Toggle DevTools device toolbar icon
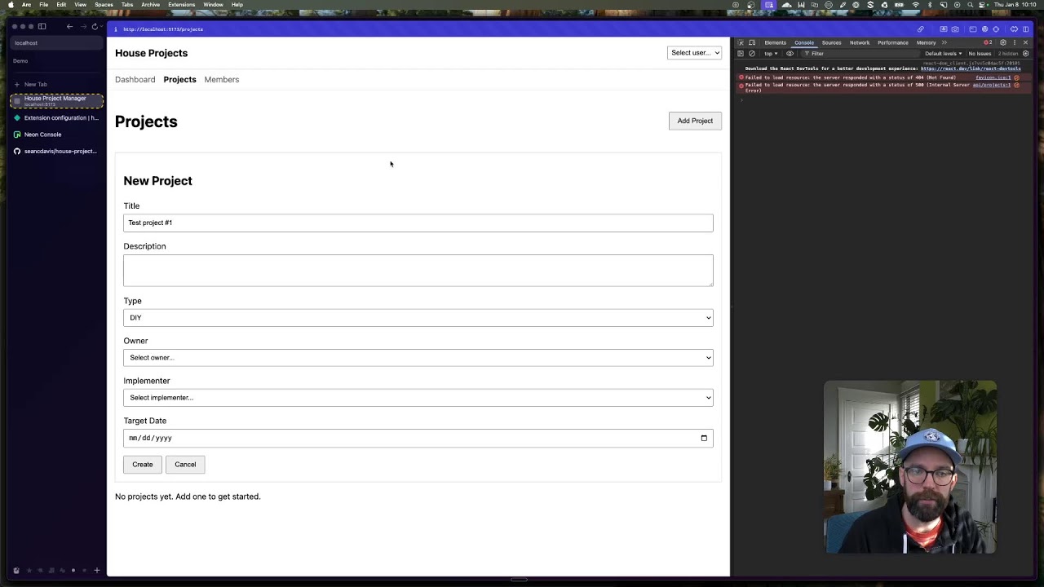The height and width of the screenshot is (587, 1044). (752, 42)
